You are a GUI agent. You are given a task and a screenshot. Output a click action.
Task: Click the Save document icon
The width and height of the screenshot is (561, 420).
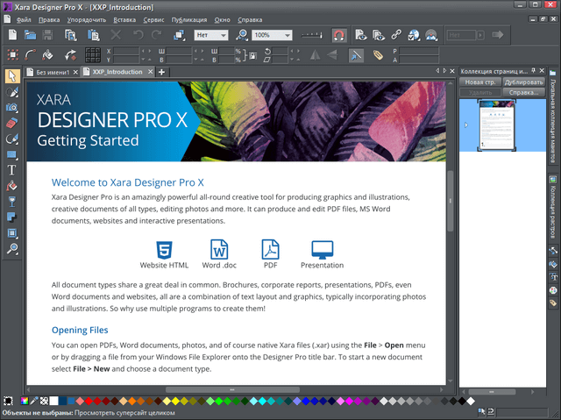(48, 35)
